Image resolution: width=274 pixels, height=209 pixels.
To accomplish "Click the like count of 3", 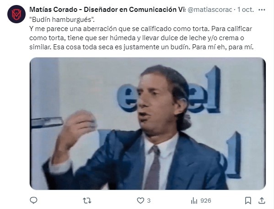I will [149, 201].
